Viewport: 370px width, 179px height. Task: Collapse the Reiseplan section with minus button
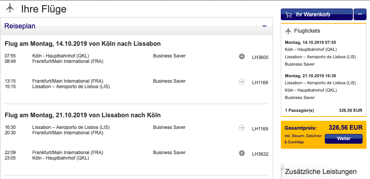click(264, 26)
